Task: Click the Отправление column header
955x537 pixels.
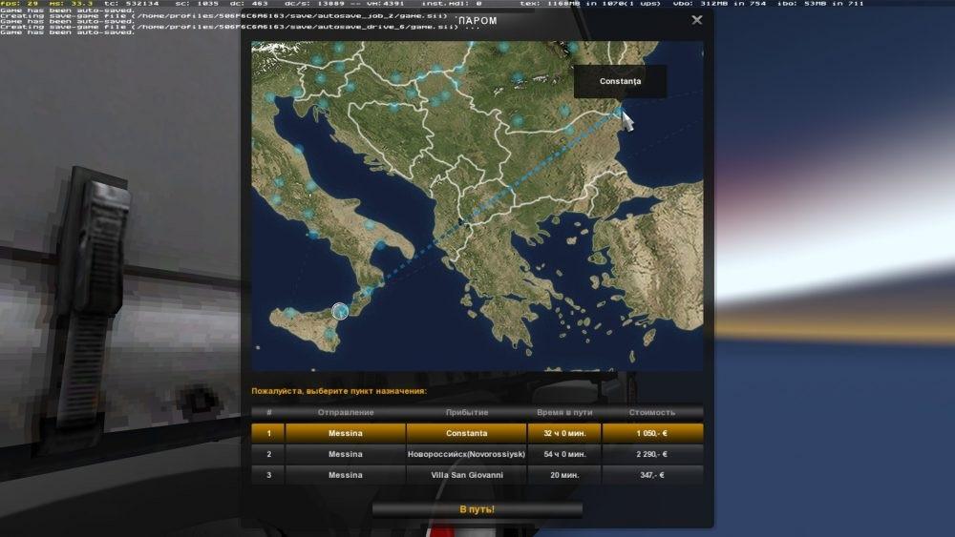Action: pos(345,412)
